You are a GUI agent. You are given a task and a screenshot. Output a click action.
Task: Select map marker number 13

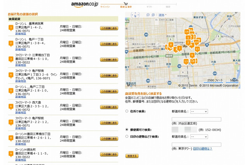click(186, 62)
